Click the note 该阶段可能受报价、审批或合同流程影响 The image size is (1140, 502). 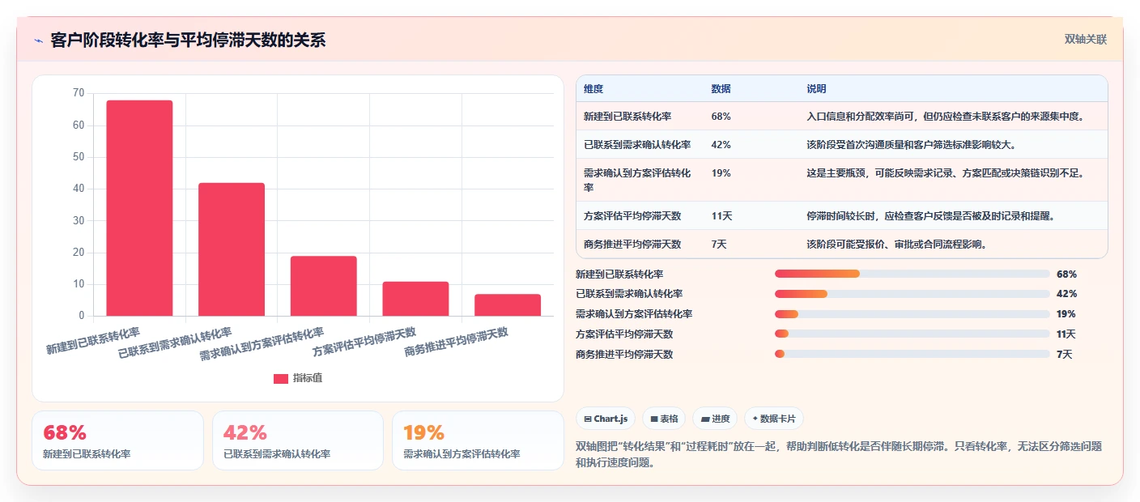point(896,244)
